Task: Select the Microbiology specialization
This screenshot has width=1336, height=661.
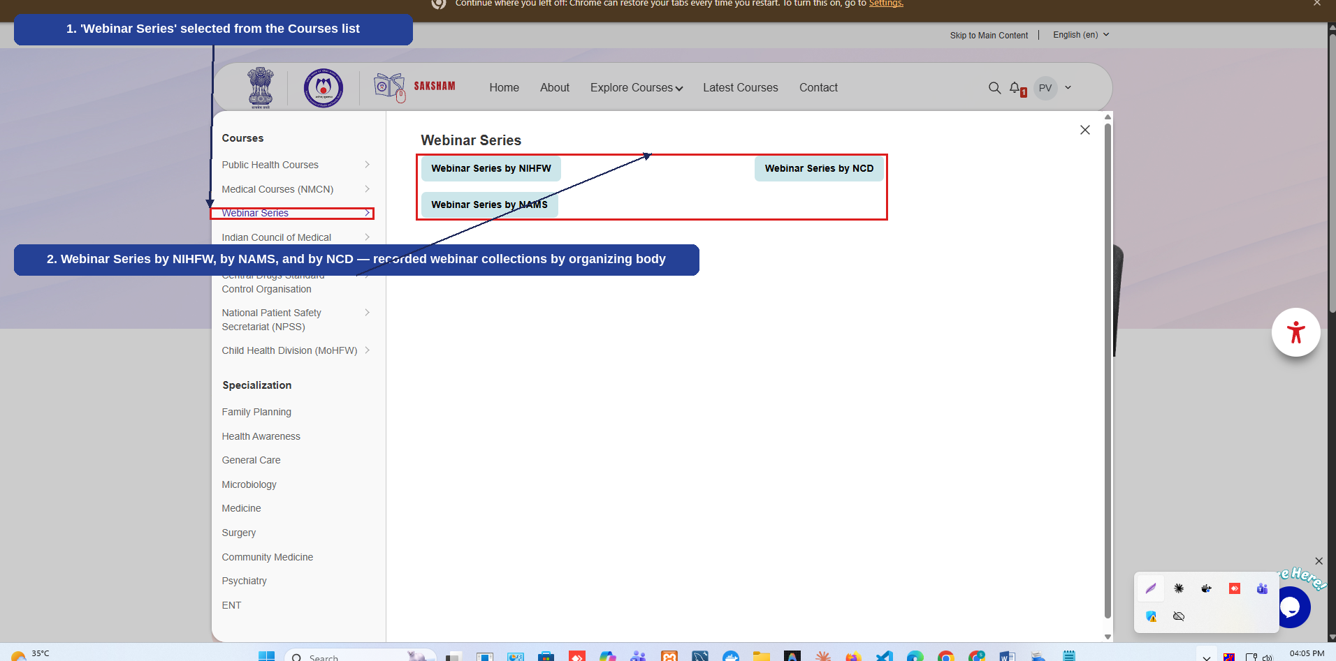Action: tap(249, 485)
